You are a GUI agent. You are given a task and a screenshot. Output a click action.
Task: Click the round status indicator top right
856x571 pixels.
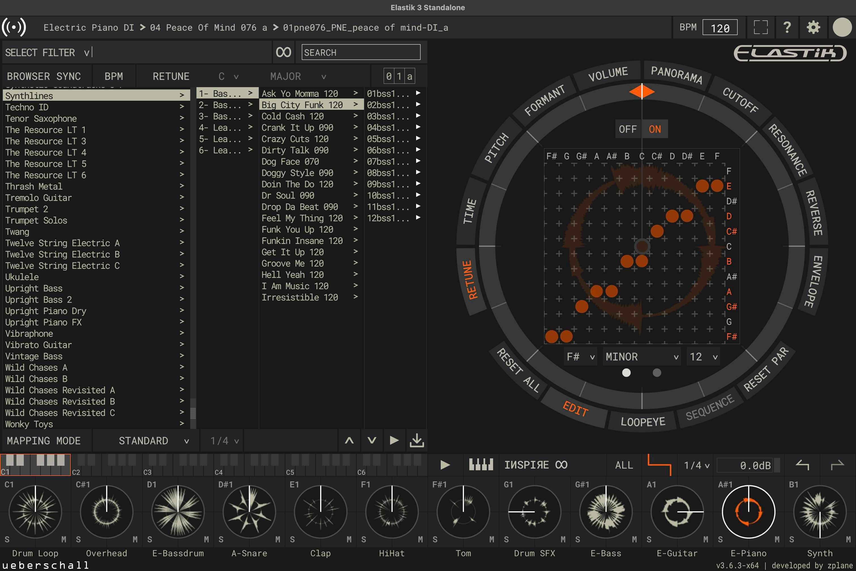[x=842, y=27]
